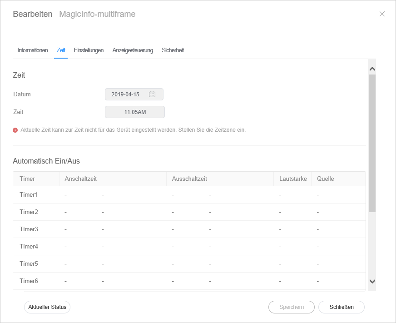This screenshot has height=323, width=396.
Task: Go to the Anzeigesteuerung tab
Action: pos(133,50)
